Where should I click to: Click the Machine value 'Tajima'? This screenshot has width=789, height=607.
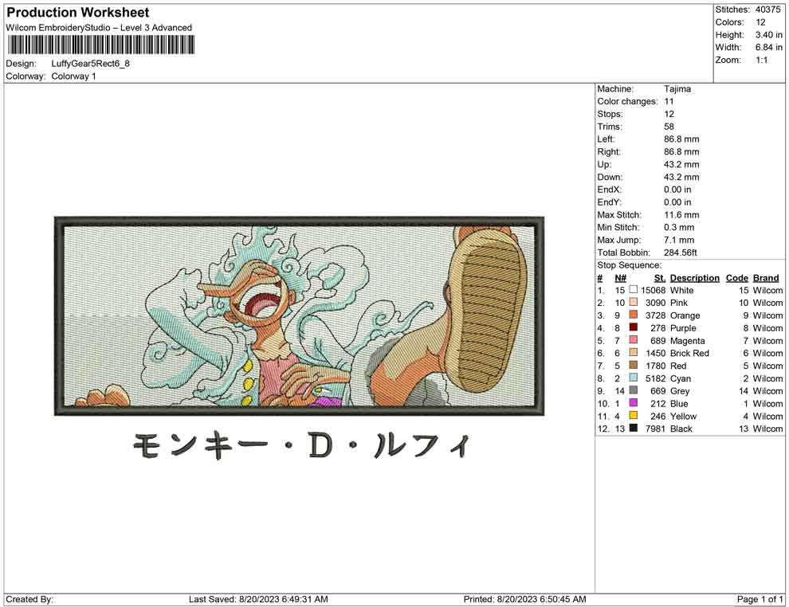[677, 89]
